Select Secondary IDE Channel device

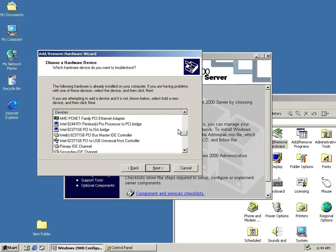[117, 151]
